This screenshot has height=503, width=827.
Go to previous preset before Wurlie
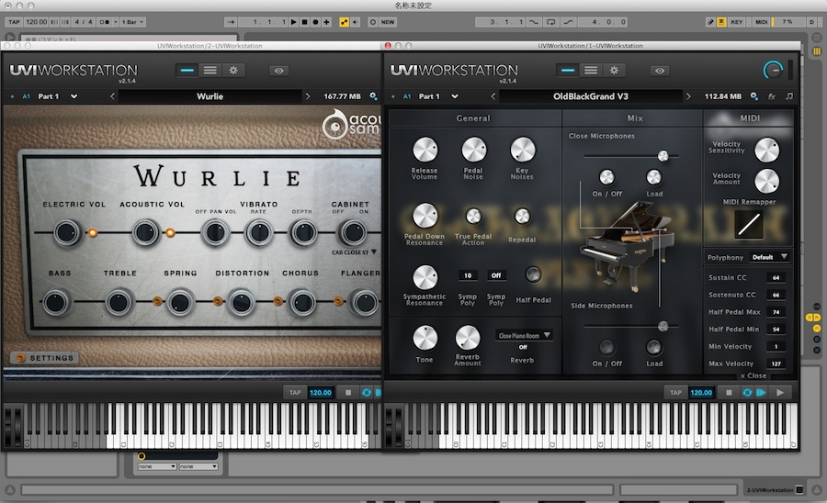click(x=112, y=96)
